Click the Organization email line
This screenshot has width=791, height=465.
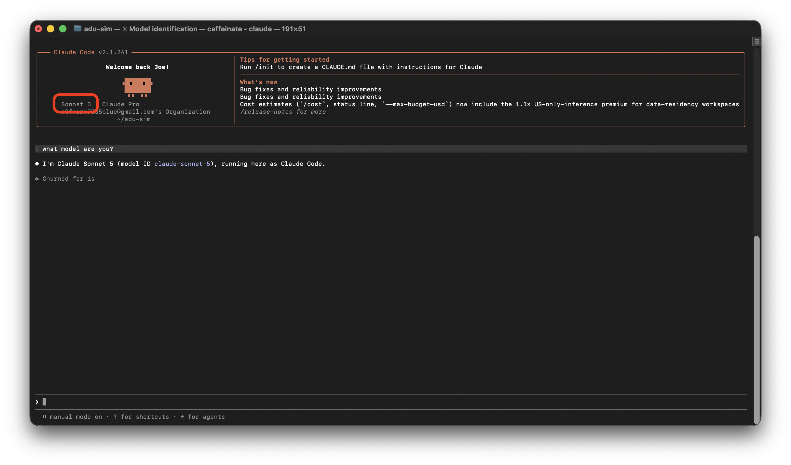coord(135,112)
